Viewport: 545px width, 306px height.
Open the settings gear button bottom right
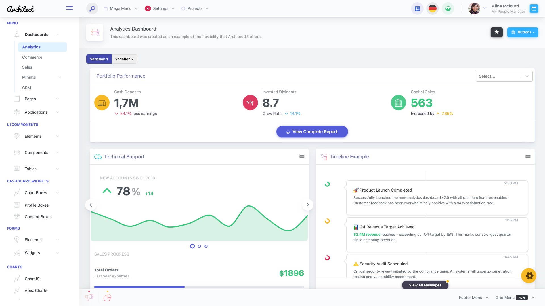[529, 275]
